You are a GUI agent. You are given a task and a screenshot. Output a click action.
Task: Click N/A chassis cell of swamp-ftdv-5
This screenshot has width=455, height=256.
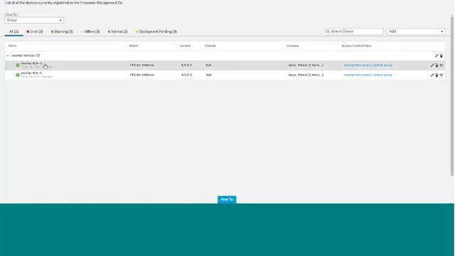[x=208, y=75]
